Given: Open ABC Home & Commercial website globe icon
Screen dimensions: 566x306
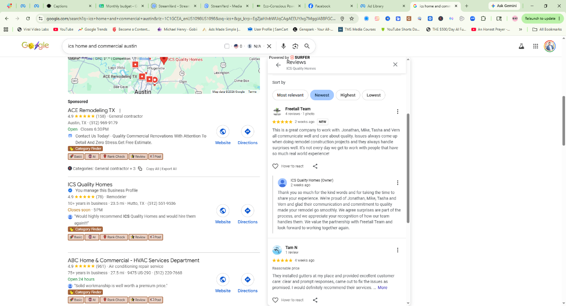Looking at the screenshot, I should pos(223,280).
